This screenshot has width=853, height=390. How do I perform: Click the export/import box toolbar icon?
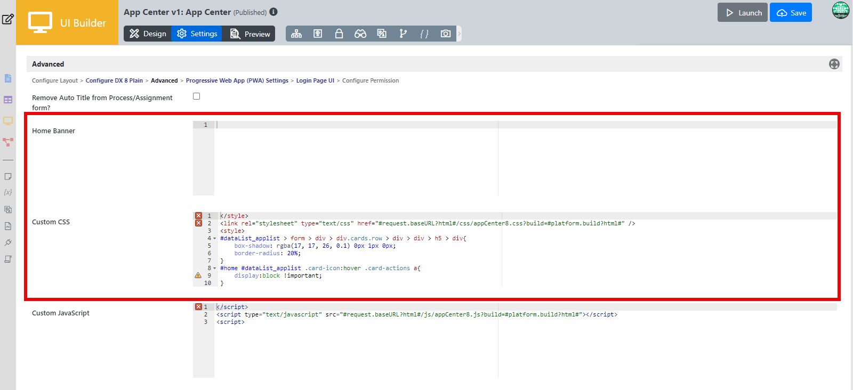318,34
